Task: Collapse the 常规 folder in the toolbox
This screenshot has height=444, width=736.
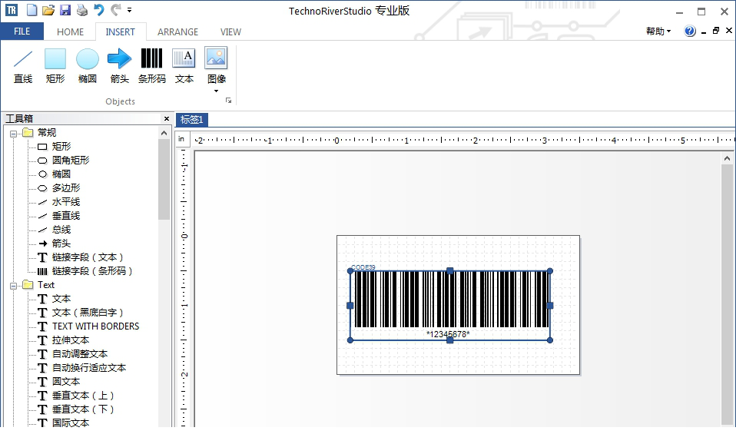Action: [13, 134]
